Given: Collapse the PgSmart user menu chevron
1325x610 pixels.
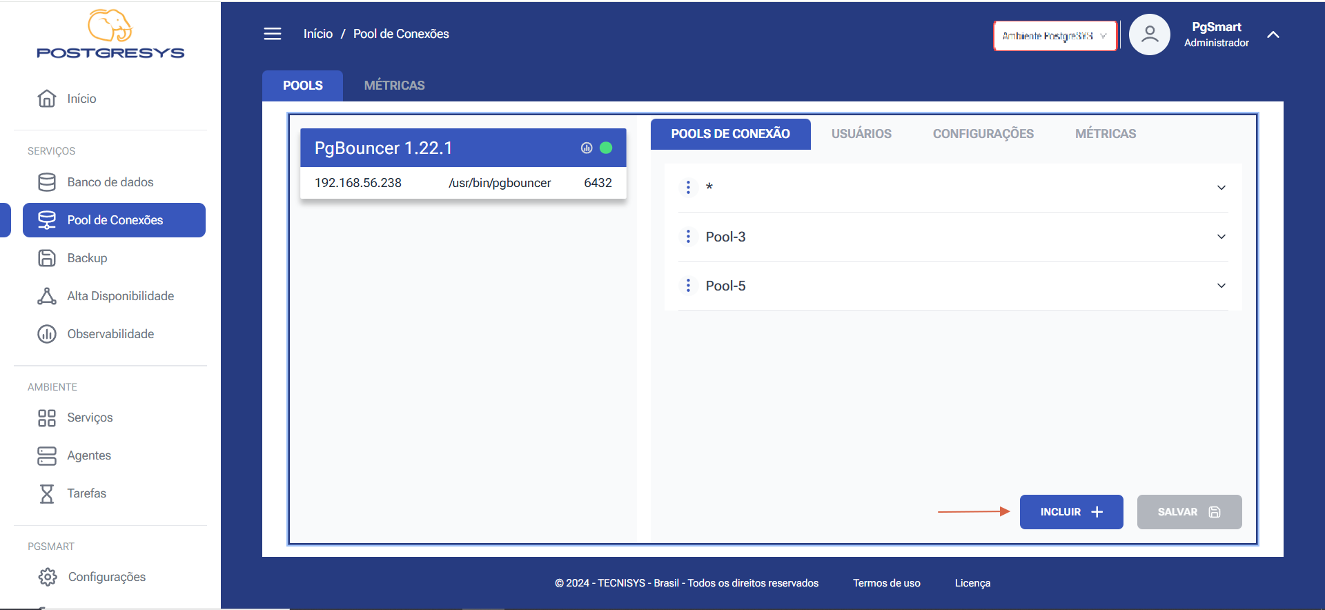Looking at the screenshot, I should 1273,35.
